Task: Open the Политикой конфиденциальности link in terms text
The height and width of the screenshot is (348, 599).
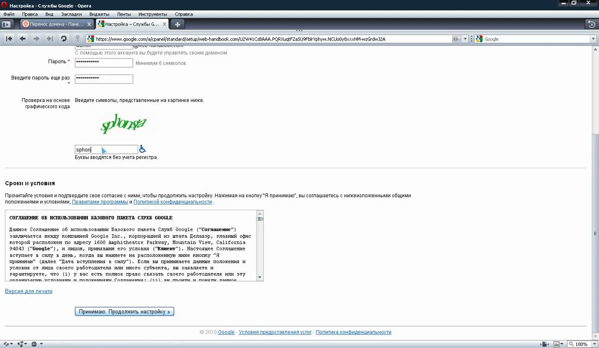Action: 173,202
